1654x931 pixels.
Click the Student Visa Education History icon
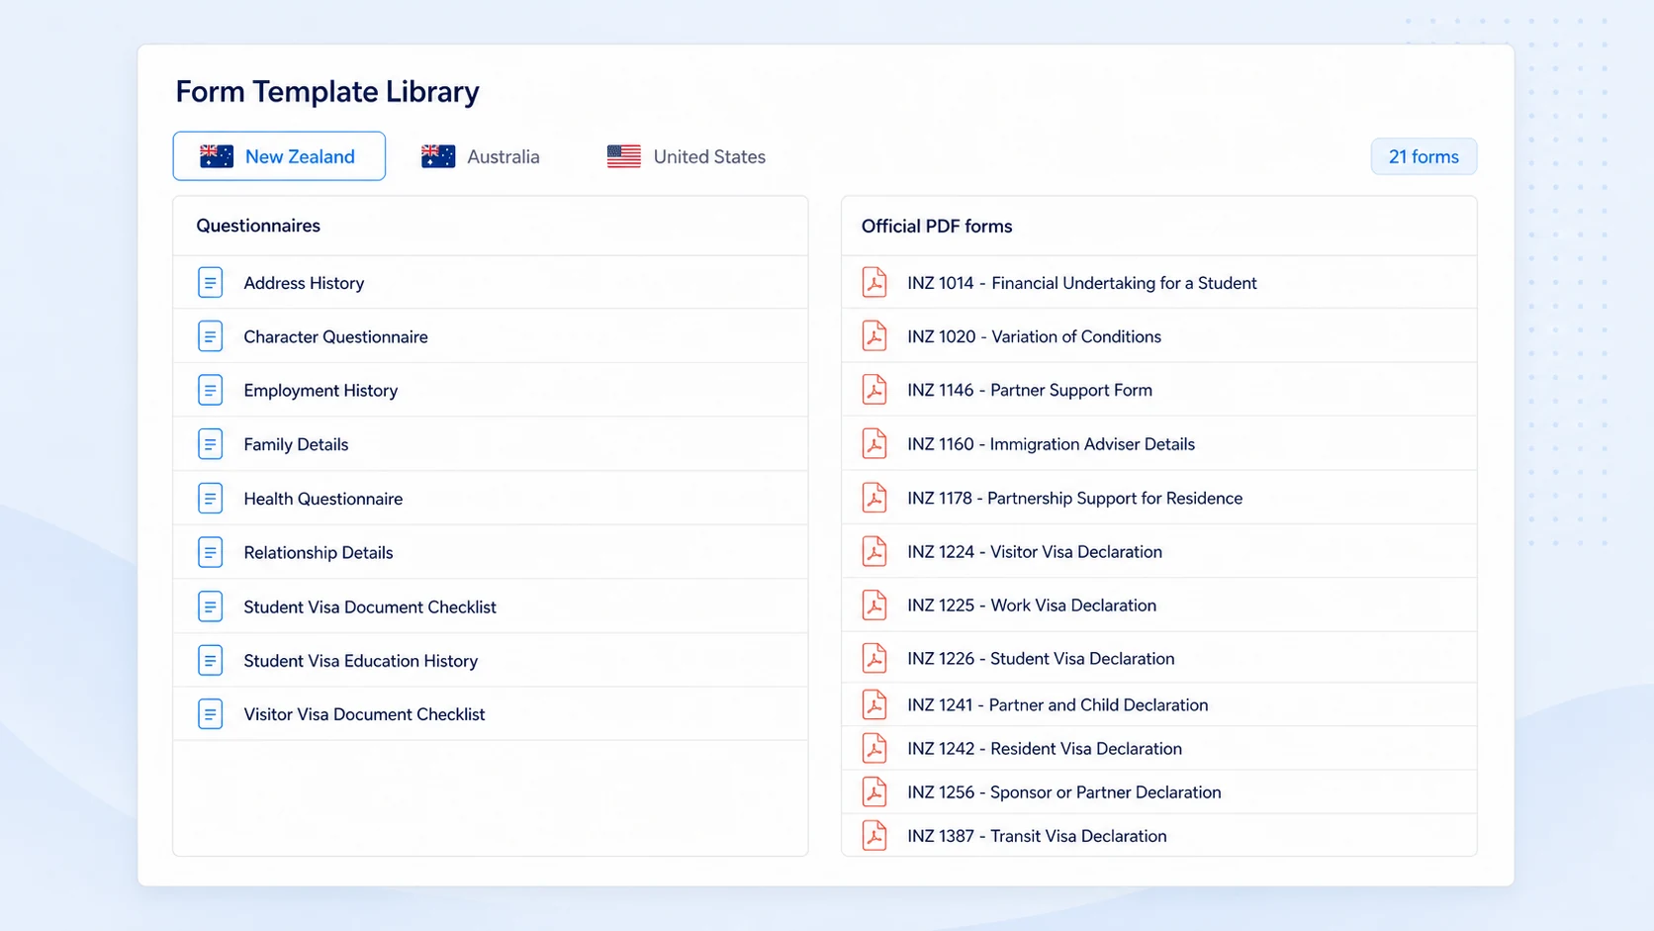(210, 660)
